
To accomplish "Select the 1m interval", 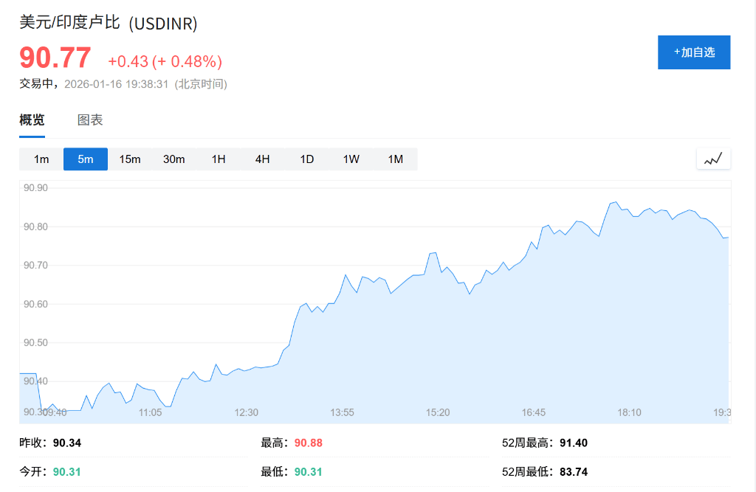I will (x=41, y=159).
